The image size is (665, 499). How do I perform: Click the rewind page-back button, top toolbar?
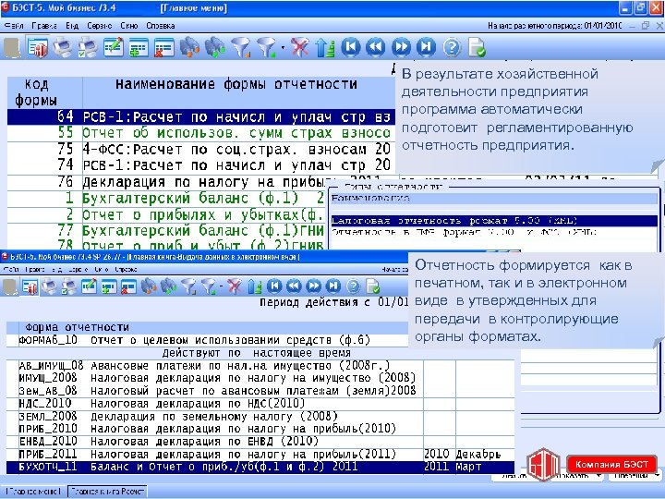click(376, 47)
